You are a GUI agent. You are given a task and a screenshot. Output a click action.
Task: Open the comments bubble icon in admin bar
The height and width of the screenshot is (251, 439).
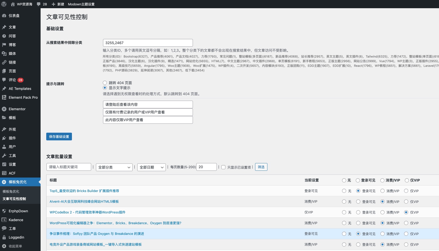(39, 4)
